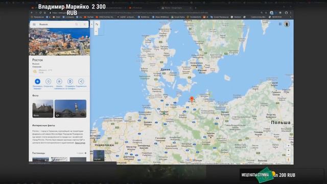Show your location on the map
Image resolution: width=327 pixels, height=184 pixels.
tap(289, 146)
